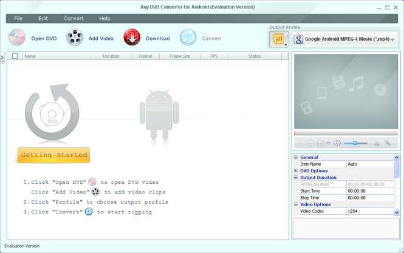Click the properties scrollbar down arrow
This screenshot has width=404, height=253.
coord(397,212)
